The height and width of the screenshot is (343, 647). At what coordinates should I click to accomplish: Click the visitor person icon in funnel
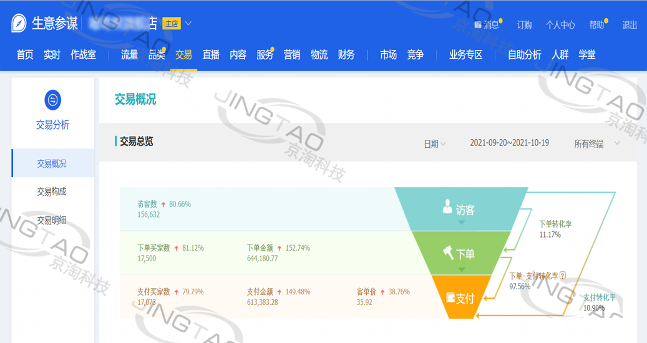[447, 207]
